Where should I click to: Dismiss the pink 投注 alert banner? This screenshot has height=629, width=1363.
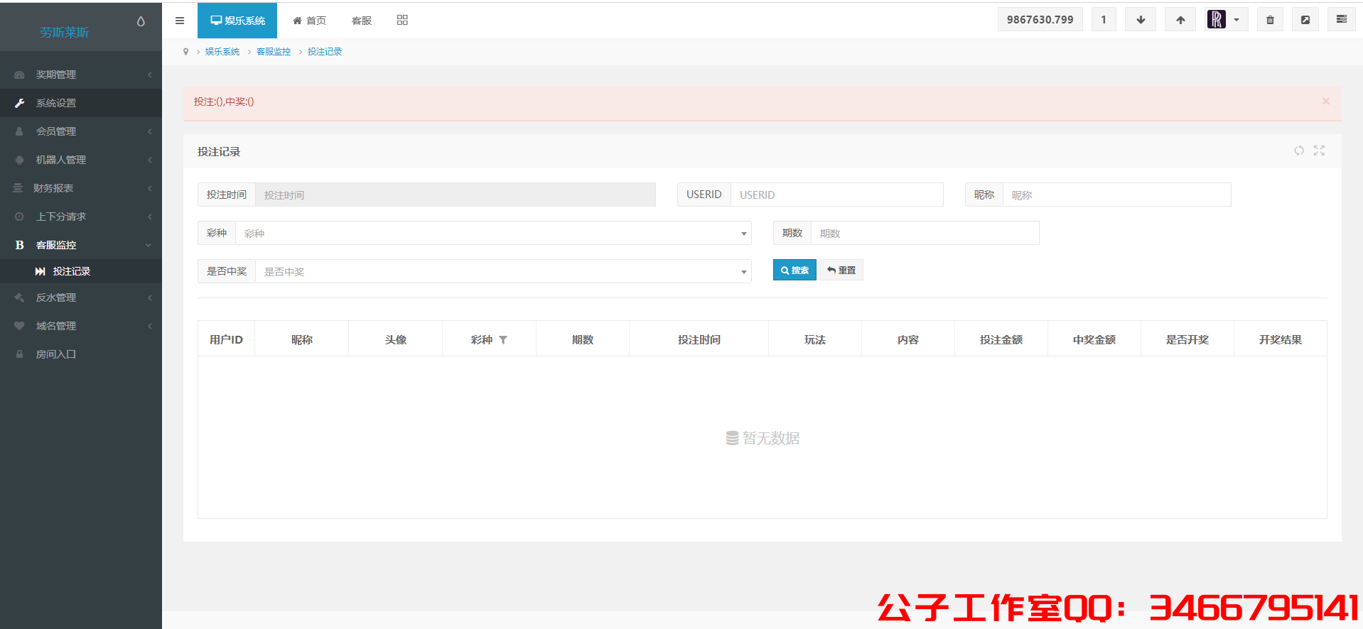[1326, 102]
